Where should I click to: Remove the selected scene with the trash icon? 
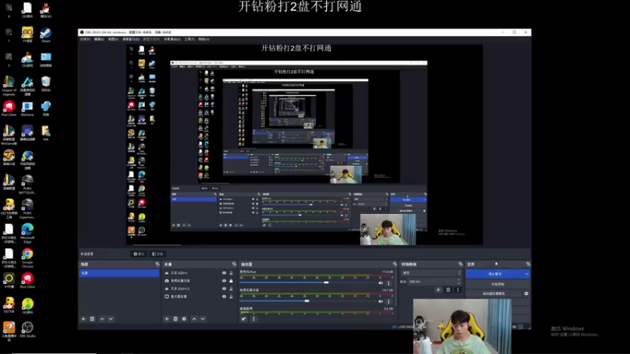pyautogui.click(x=92, y=319)
